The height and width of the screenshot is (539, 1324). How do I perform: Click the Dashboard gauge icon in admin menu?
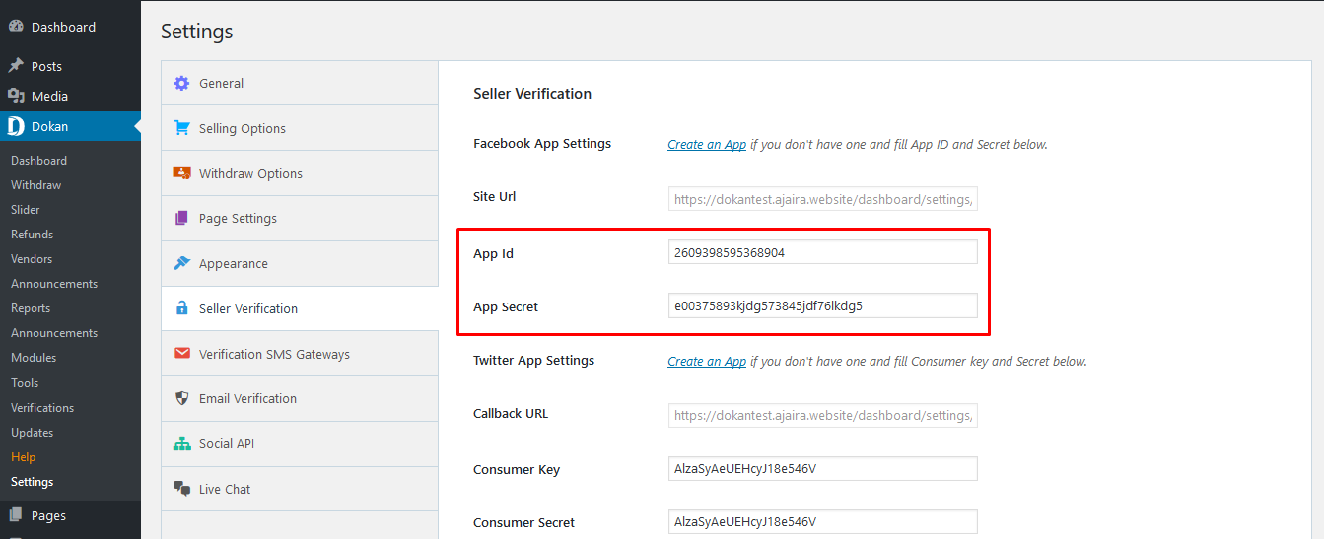[x=16, y=27]
